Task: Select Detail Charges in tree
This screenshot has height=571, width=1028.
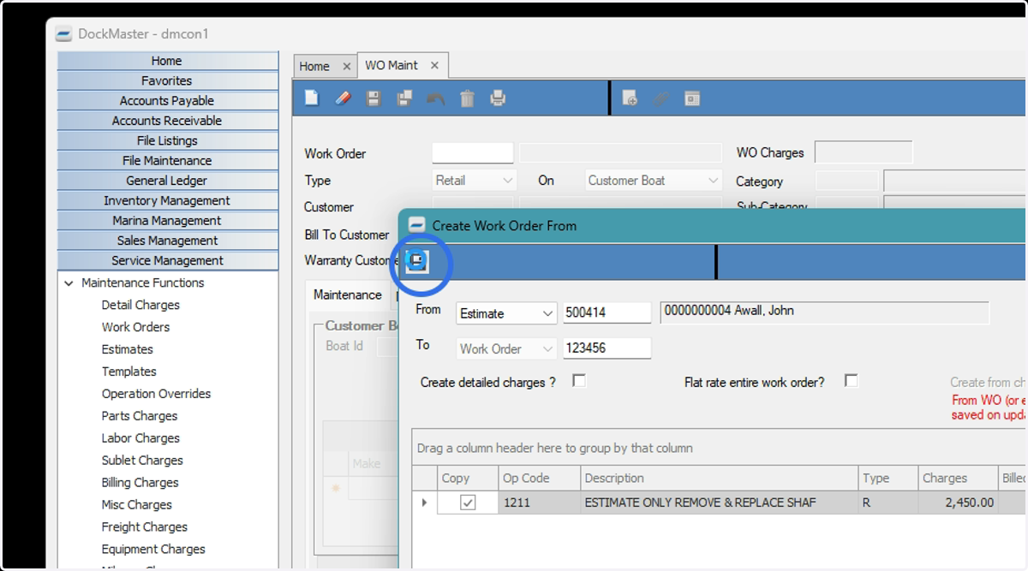Action: point(140,305)
